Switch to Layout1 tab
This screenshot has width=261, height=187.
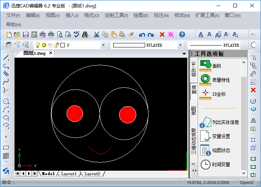click(69, 174)
